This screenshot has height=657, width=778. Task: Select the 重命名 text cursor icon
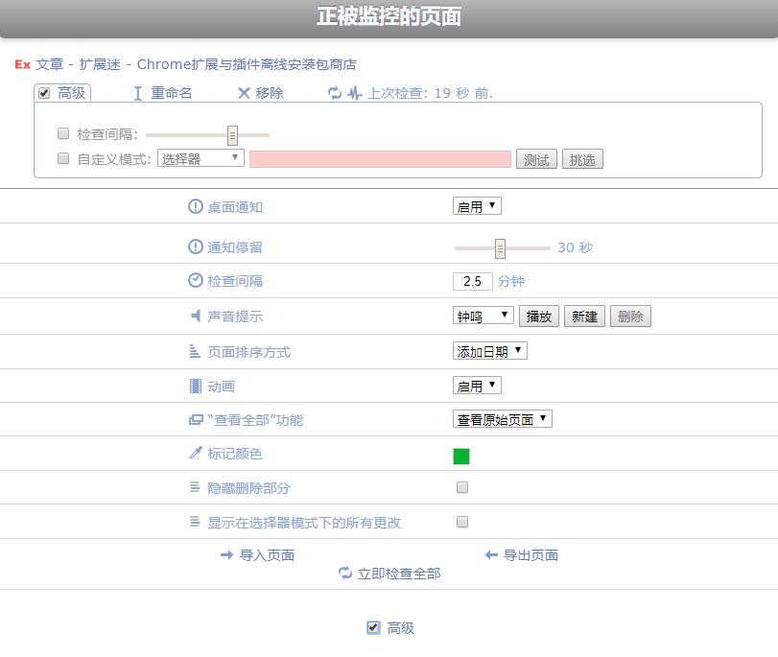coord(136,93)
